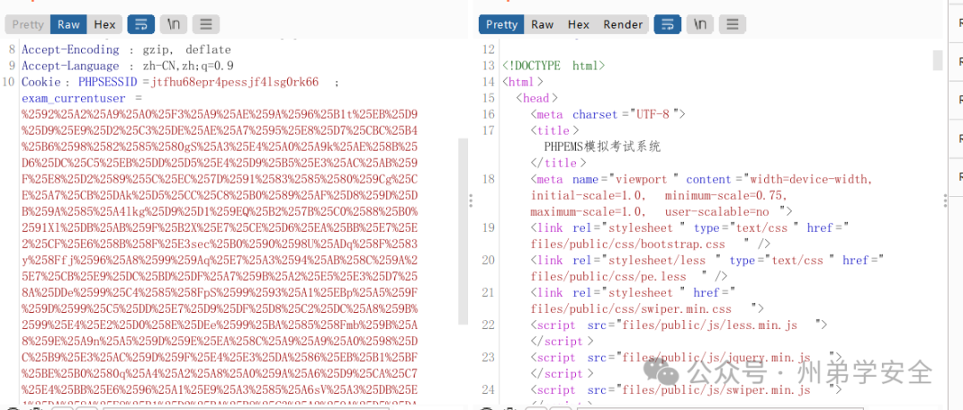Toggle word wrap icon in request pane
The width and height of the screenshot is (963, 410).
pos(141,25)
